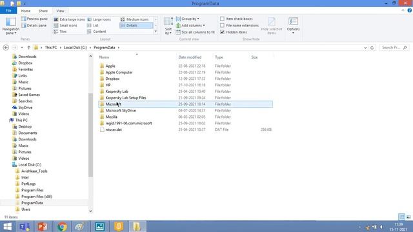Sort by the Size column header
The image size is (413, 232).
[x=261, y=57]
